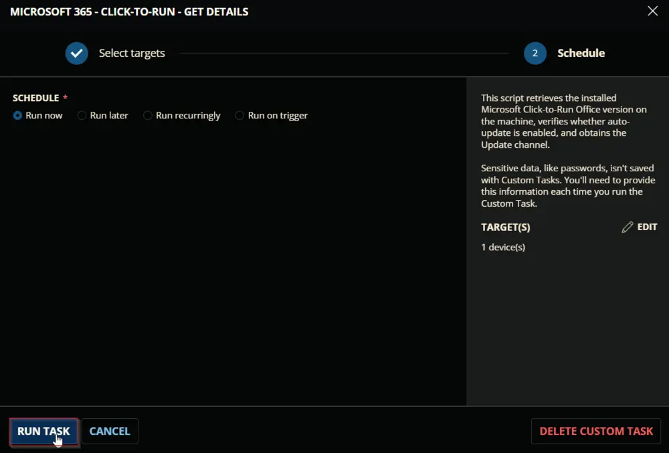This screenshot has width=669, height=453.
Task: Enable the Run on trigger option
Action: click(240, 116)
